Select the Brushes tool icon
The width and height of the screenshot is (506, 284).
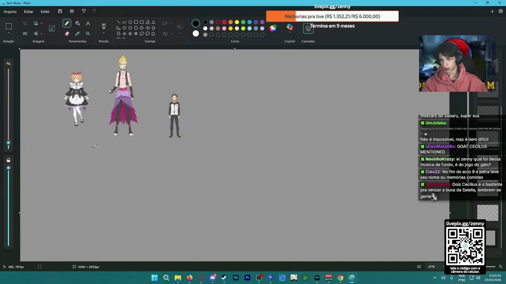coord(104,26)
